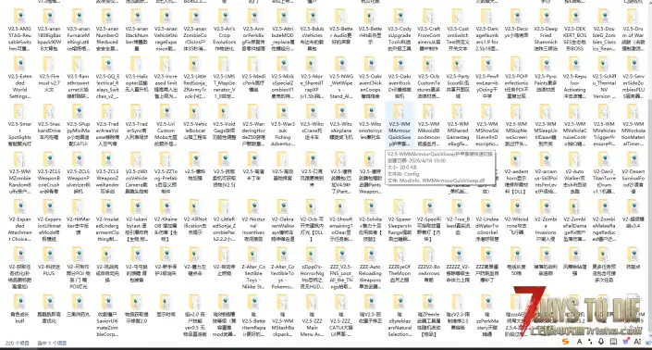652x350 pixels.
Task: Select V2.5-VehicleBobcat folder
Action: [195, 123]
